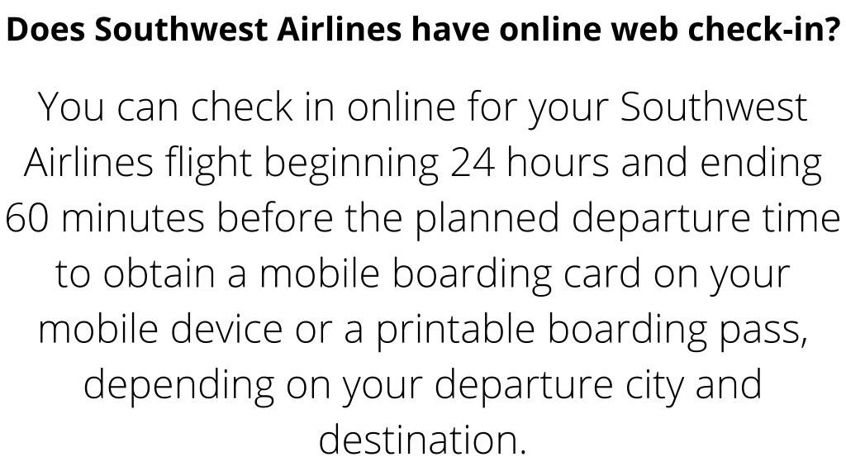The height and width of the screenshot is (476, 846).
Task: Click the words "on your" after boarding card
Action: (722, 276)
